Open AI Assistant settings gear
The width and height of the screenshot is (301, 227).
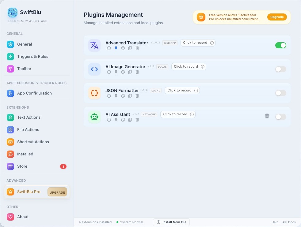267,116
